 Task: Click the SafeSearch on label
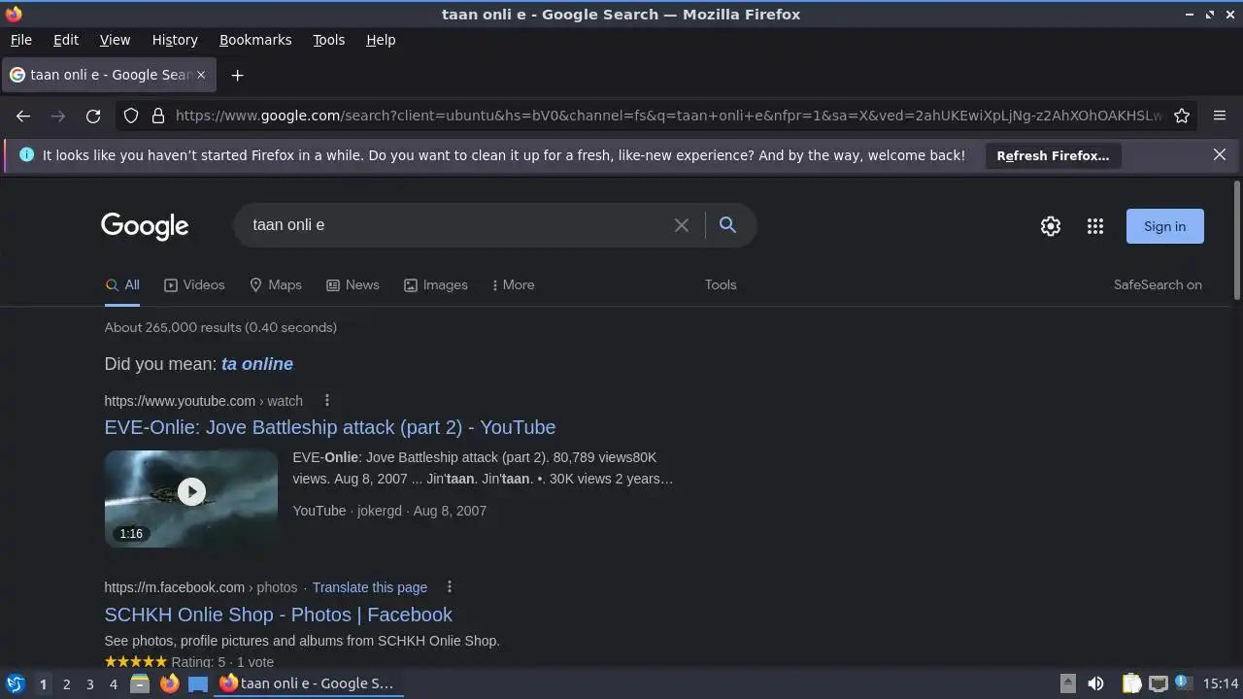[1158, 284]
